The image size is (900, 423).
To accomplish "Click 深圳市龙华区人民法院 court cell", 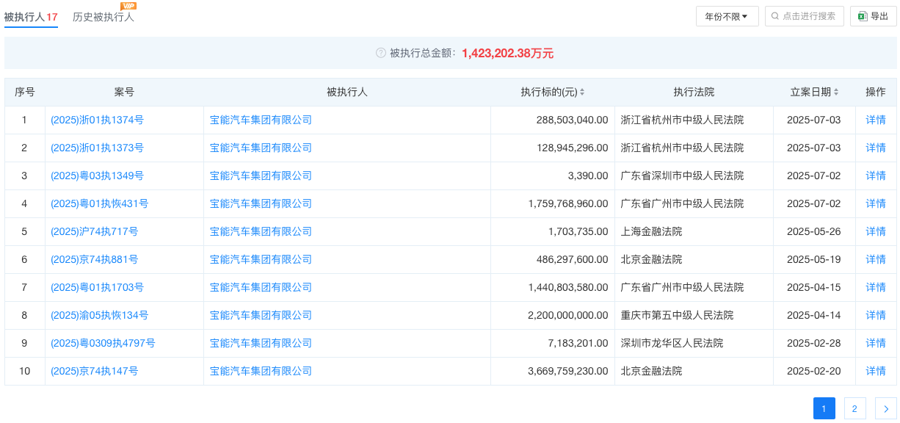I will (x=672, y=343).
